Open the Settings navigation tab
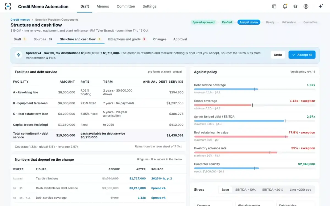330x206 pixels. click(x=149, y=6)
